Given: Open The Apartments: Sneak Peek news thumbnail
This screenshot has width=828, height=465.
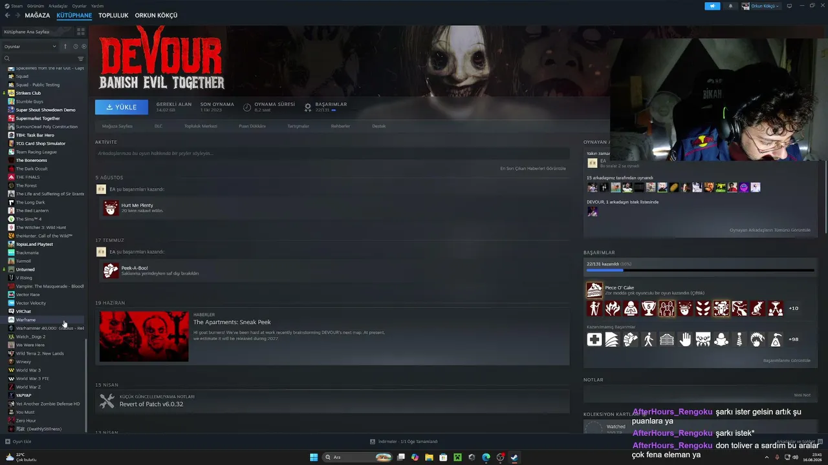Looking at the screenshot, I should (x=144, y=336).
